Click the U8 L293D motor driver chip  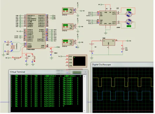click(108, 18)
